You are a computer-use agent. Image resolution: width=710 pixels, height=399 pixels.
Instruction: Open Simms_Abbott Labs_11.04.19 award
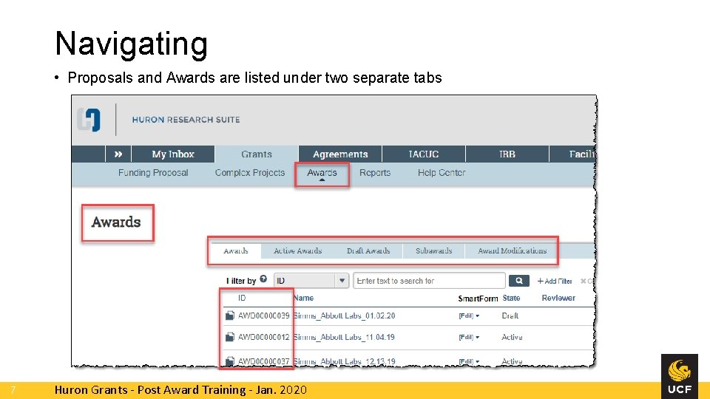(344, 337)
